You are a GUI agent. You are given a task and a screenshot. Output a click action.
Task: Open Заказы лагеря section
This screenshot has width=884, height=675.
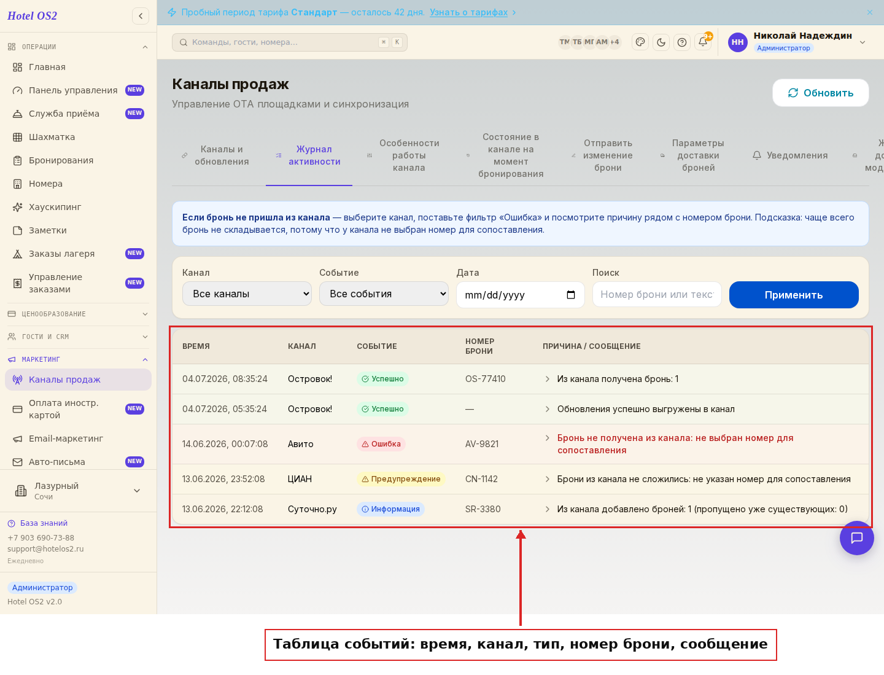coord(78,254)
